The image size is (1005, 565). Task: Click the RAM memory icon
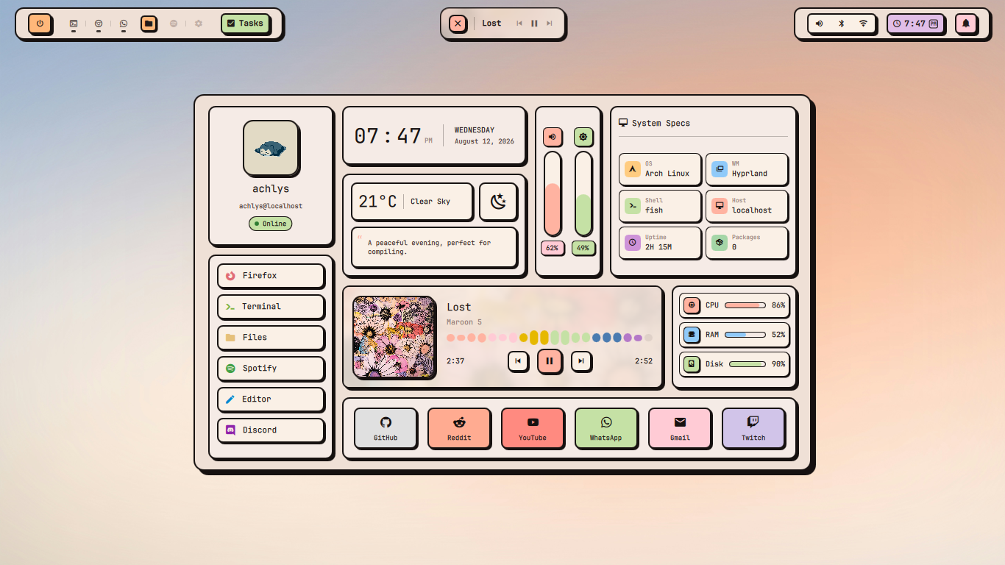(692, 335)
